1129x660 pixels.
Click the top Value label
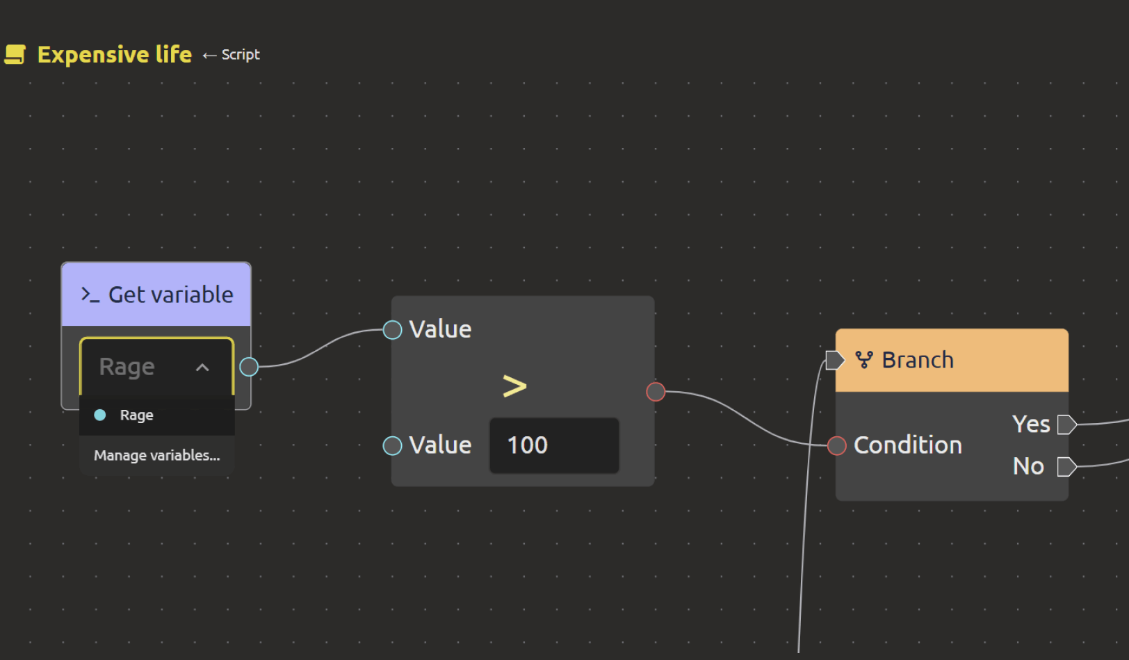click(440, 329)
